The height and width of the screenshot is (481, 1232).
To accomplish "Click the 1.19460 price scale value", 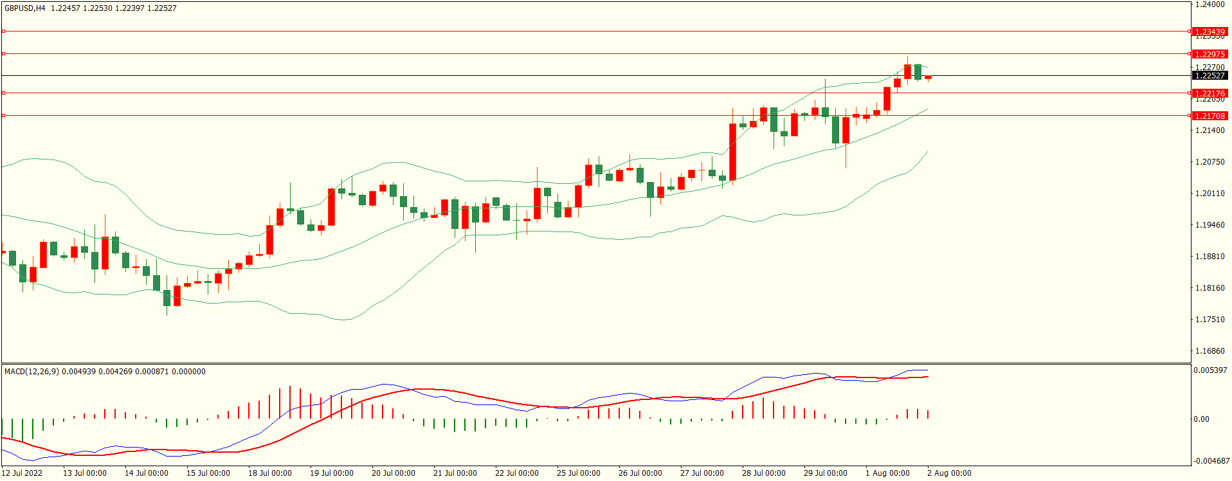I will (1209, 225).
